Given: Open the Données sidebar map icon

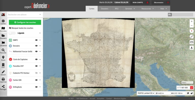Looking at the screenshot, I should coord(3,28).
